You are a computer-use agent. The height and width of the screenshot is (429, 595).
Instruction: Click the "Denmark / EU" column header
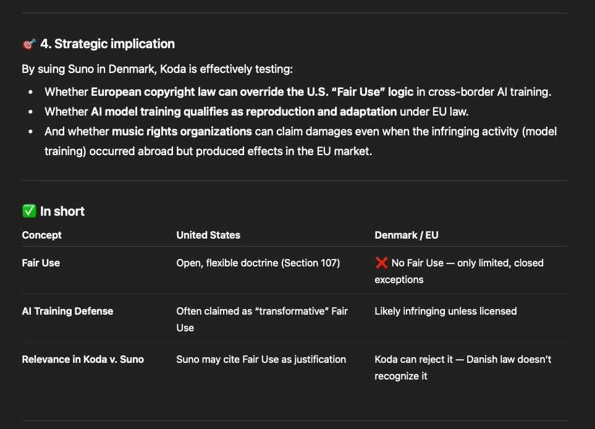[x=406, y=235]
